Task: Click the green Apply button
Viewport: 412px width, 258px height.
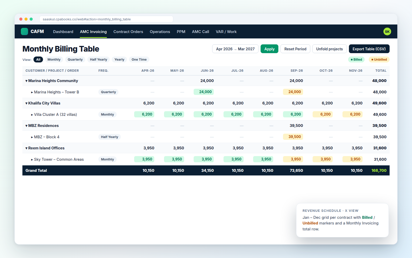Action: pyautogui.click(x=269, y=49)
